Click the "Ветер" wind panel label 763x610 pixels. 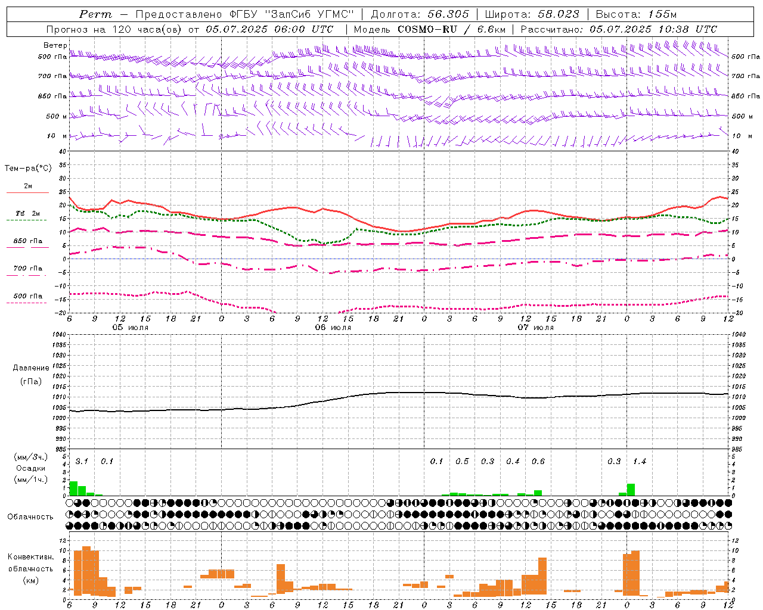(55, 45)
